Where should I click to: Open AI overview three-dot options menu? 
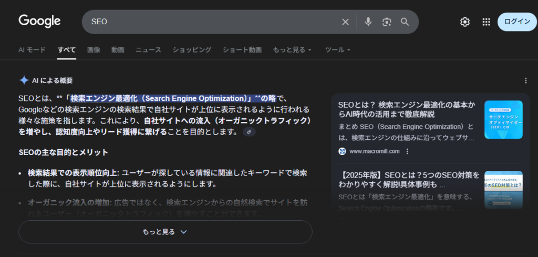click(x=525, y=80)
